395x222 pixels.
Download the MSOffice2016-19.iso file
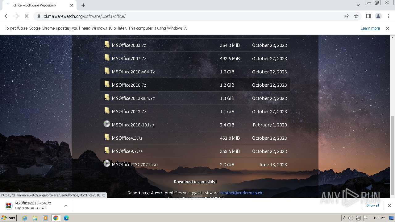pos(133,125)
